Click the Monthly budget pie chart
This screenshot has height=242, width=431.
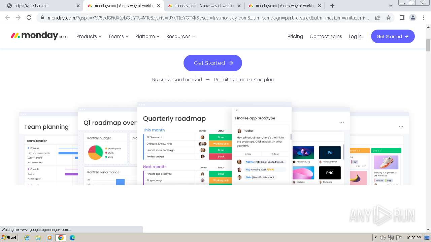point(95,153)
